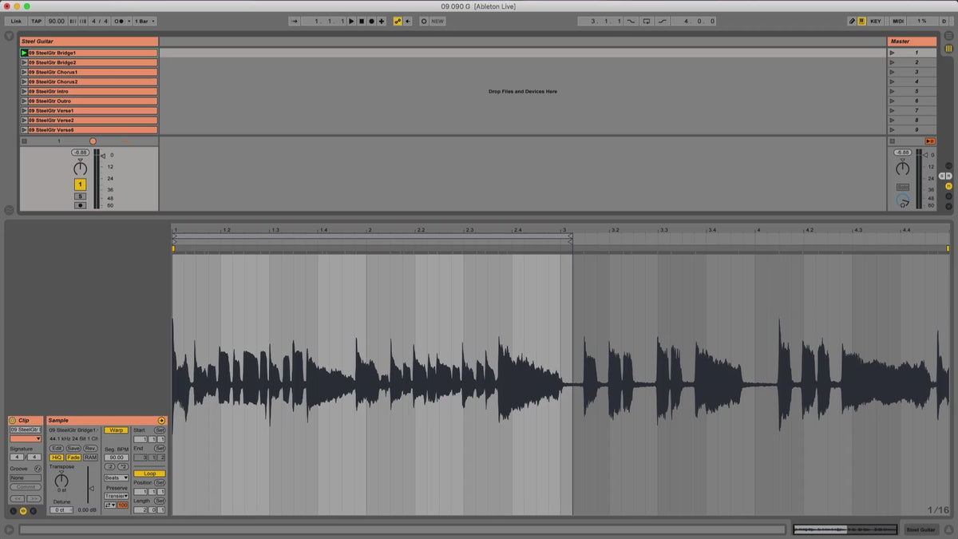Click the TAP tempo button

pyautogui.click(x=37, y=21)
